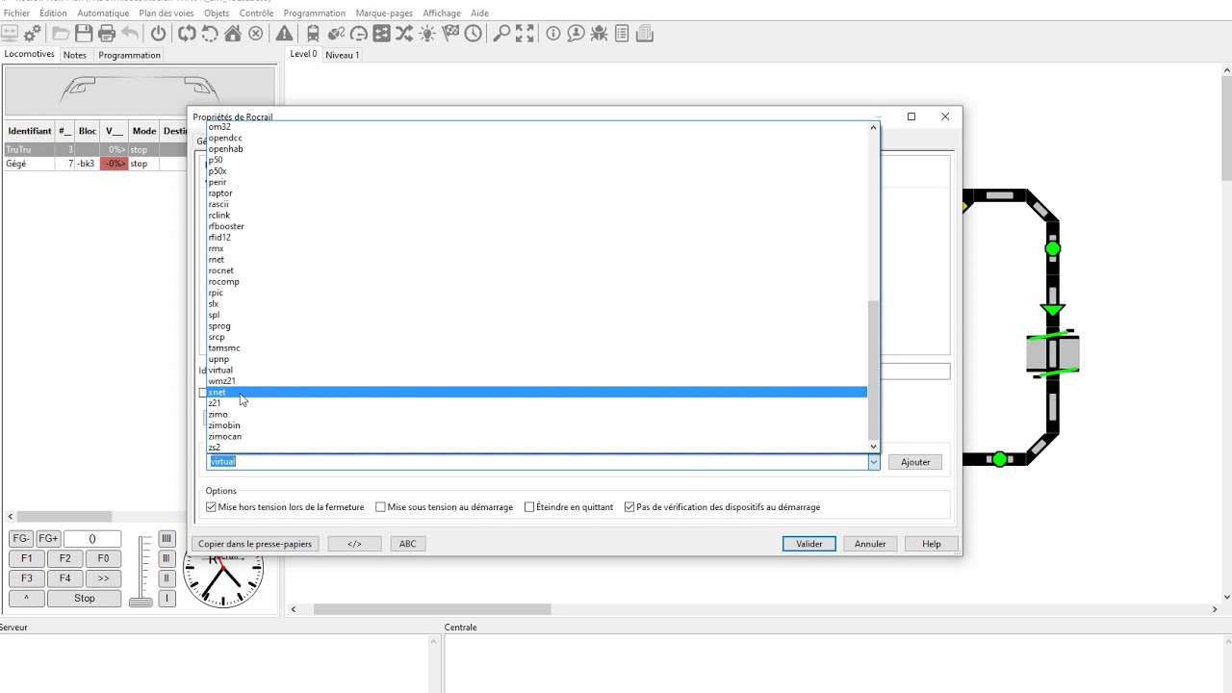The height and width of the screenshot is (693, 1232).
Task: Click the dashed circular arrow toolbar icon
Action: tap(210, 34)
